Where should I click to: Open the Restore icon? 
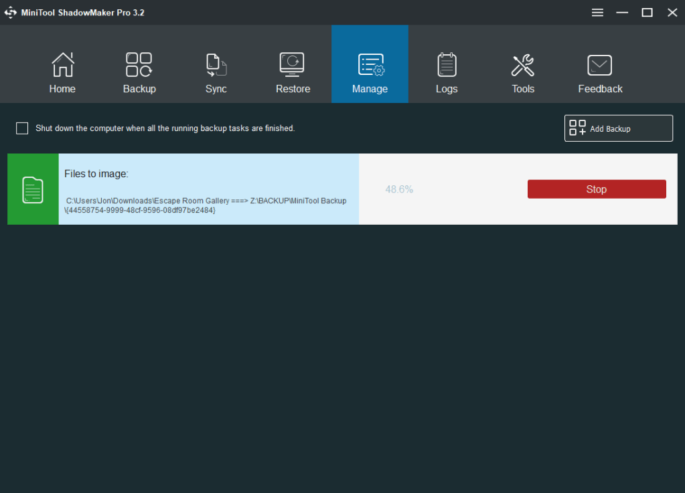click(293, 65)
